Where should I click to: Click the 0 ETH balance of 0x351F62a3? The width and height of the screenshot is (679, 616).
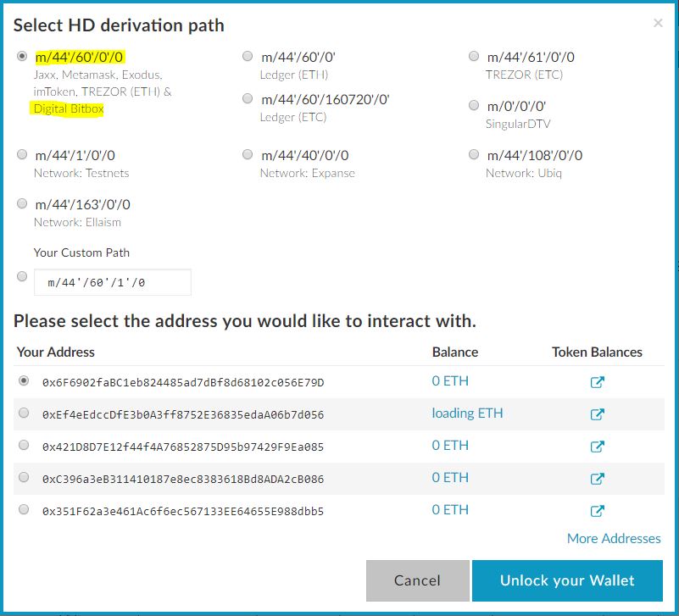(x=450, y=510)
